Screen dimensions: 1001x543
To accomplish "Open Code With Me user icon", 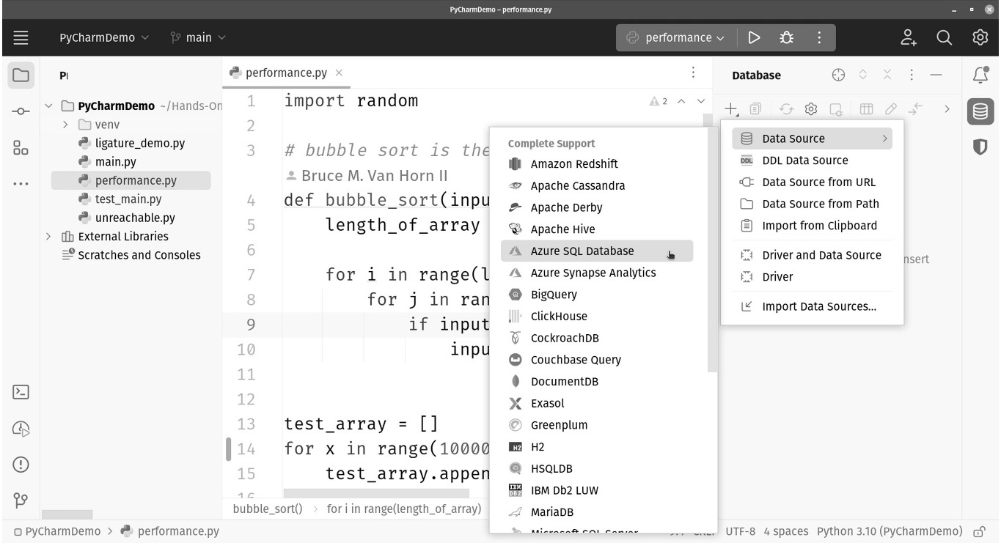I will pos(909,37).
